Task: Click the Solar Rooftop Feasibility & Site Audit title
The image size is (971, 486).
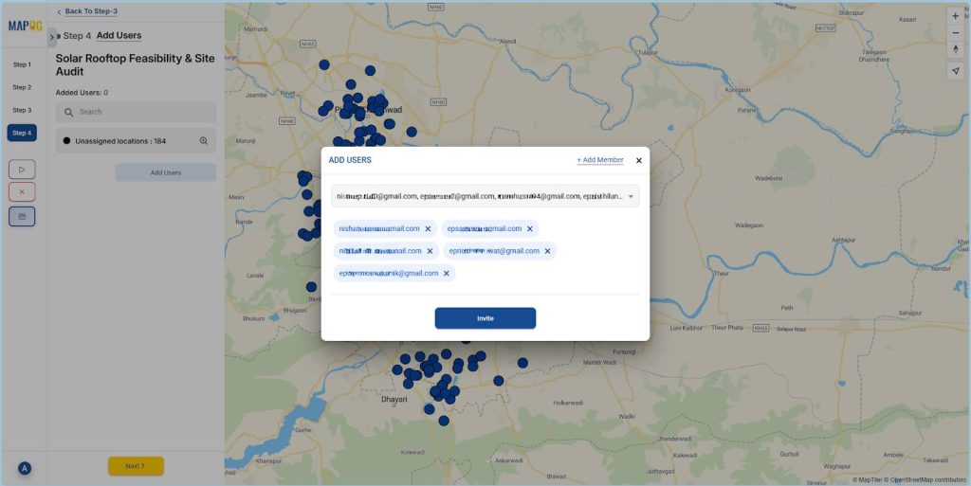Action: 135,65
